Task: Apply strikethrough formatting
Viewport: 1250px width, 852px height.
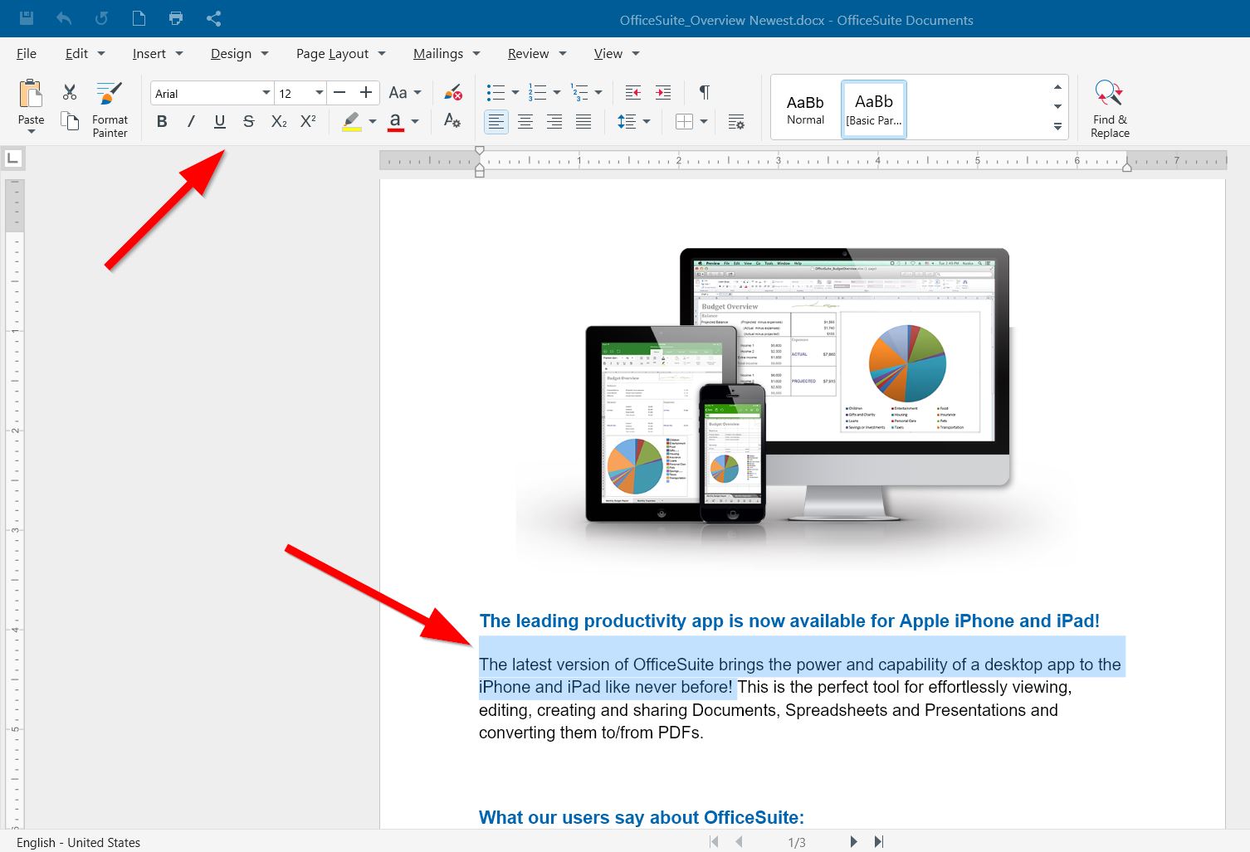Action: pos(248,121)
